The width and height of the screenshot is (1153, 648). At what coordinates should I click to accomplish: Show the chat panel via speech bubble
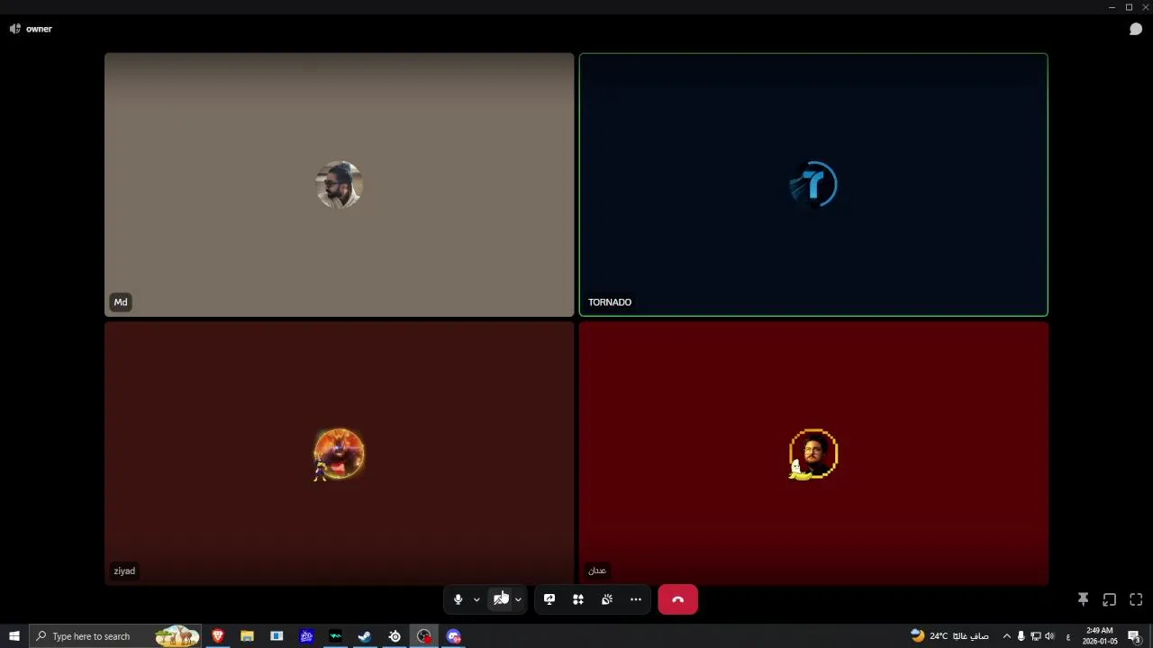[1136, 29]
